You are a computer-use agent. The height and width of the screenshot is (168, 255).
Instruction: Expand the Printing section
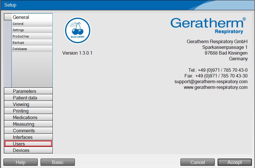28,111
